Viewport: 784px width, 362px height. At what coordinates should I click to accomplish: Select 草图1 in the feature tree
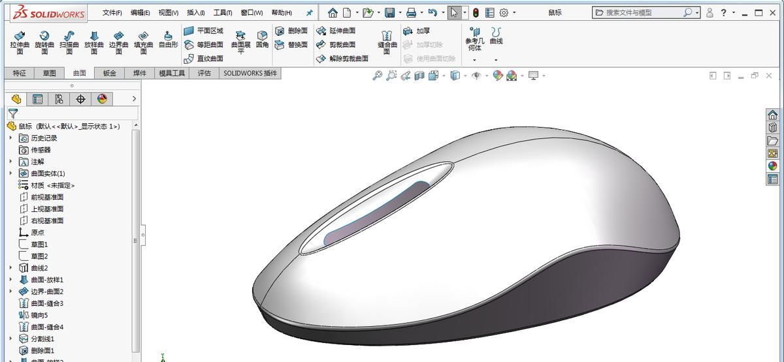coord(34,244)
